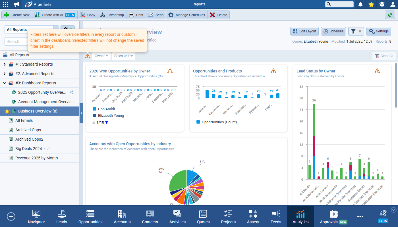
Task: Open the graduation cap learning icon
Action: coord(382,4)
